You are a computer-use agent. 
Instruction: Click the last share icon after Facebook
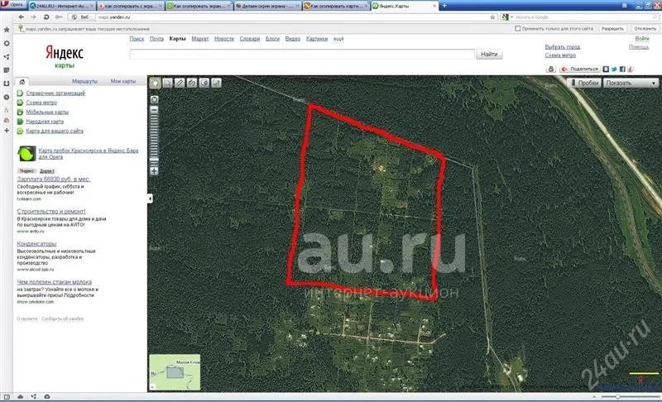tap(631, 69)
